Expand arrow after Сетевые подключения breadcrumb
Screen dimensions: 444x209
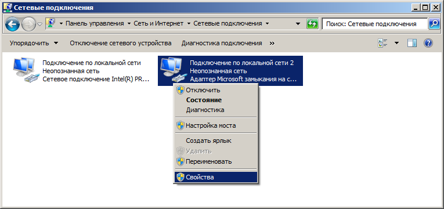[x=267, y=24]
